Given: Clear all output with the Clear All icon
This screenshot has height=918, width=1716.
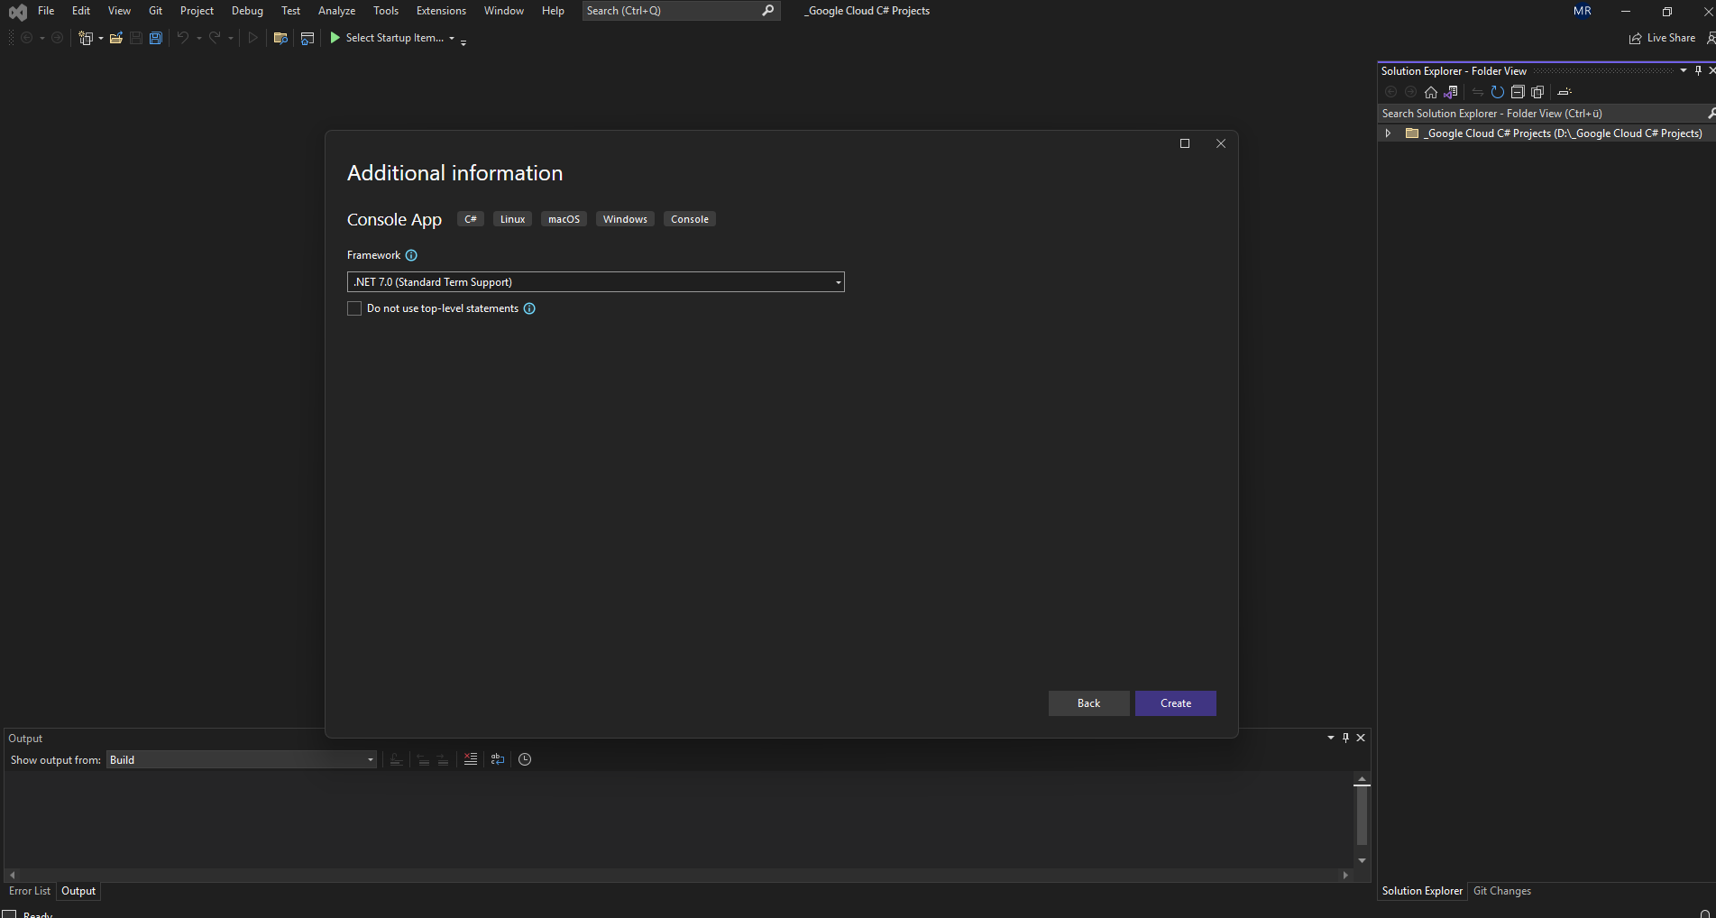Looking at the screenshot, I should [x=471, y=759].
